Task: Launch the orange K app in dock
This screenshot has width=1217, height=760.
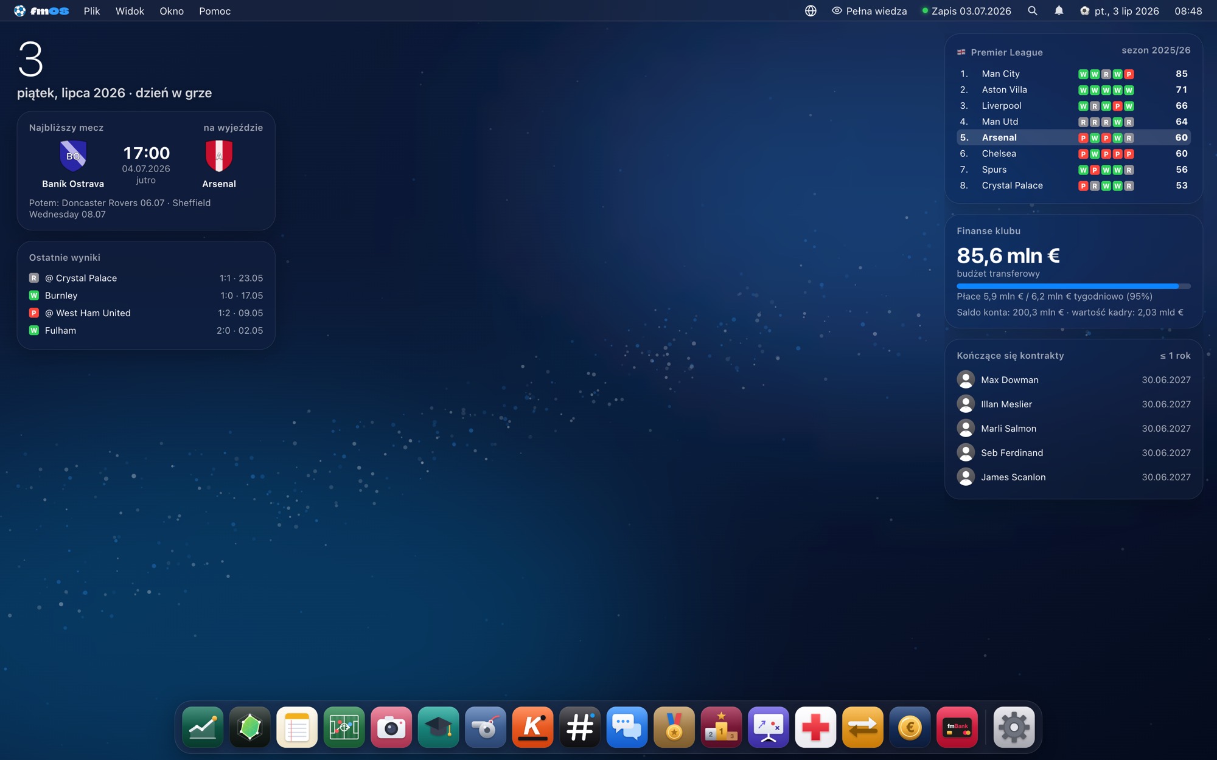Action: [x=533, y=727]
